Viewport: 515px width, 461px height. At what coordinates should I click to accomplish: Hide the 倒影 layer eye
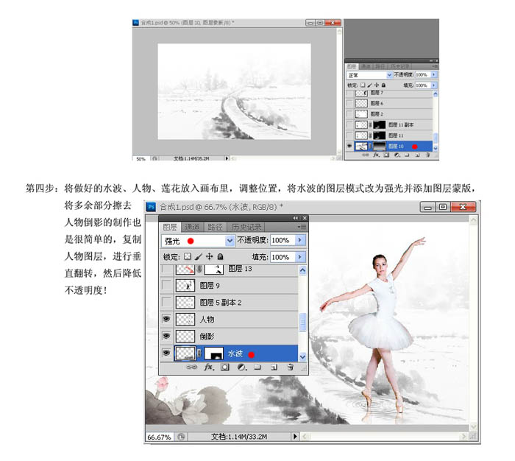pyautogui.click(x=166, y=336)
